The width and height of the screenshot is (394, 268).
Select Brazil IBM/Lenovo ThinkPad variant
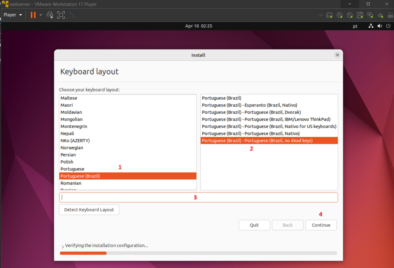coord(269,119)
